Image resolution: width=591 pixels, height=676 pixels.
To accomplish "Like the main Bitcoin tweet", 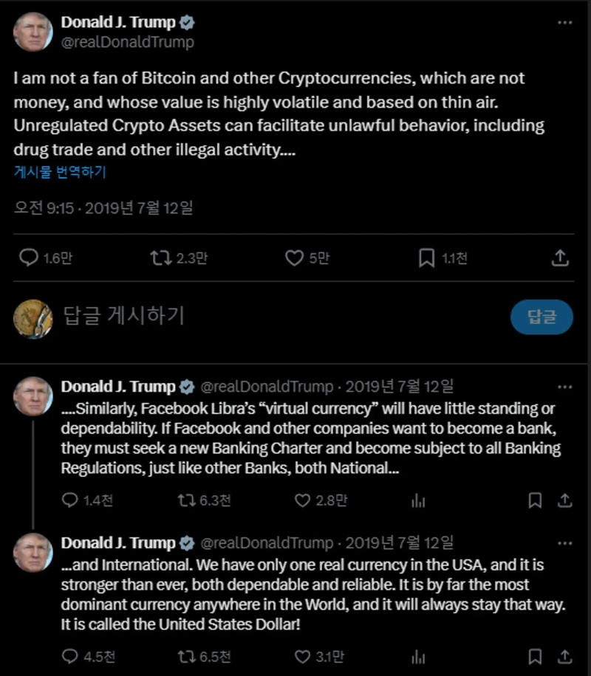I will click(294, 258).
